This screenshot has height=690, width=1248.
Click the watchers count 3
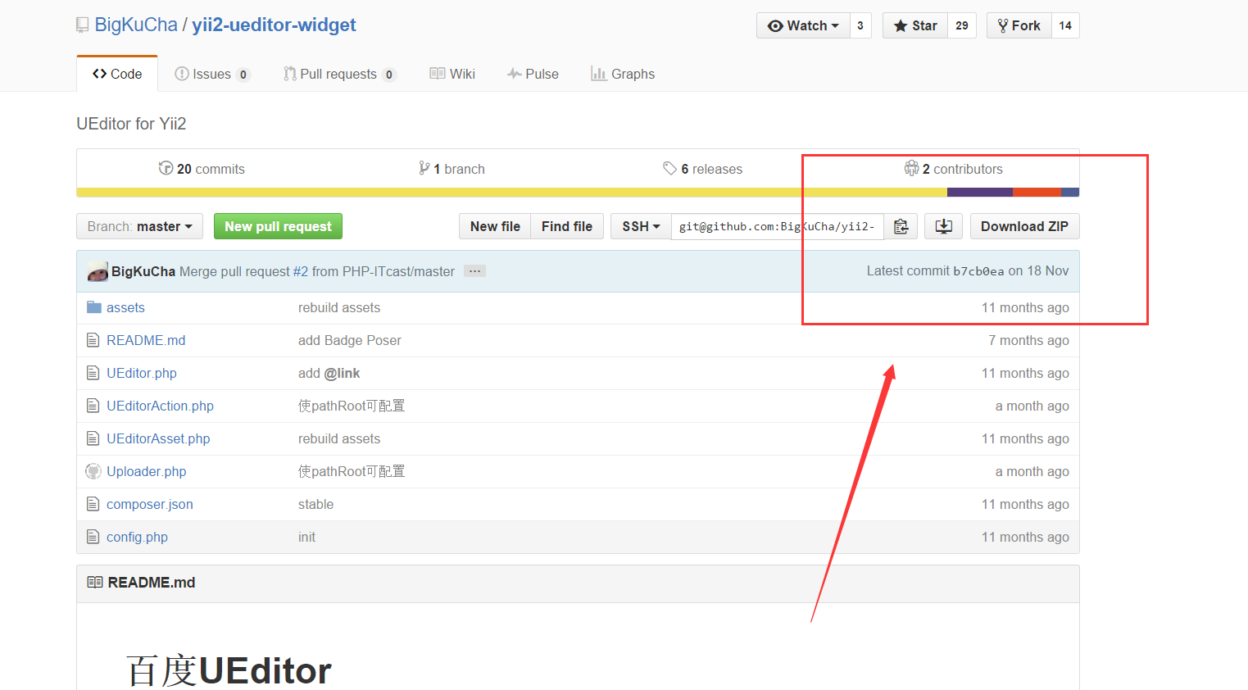click(x=860, y=25)
